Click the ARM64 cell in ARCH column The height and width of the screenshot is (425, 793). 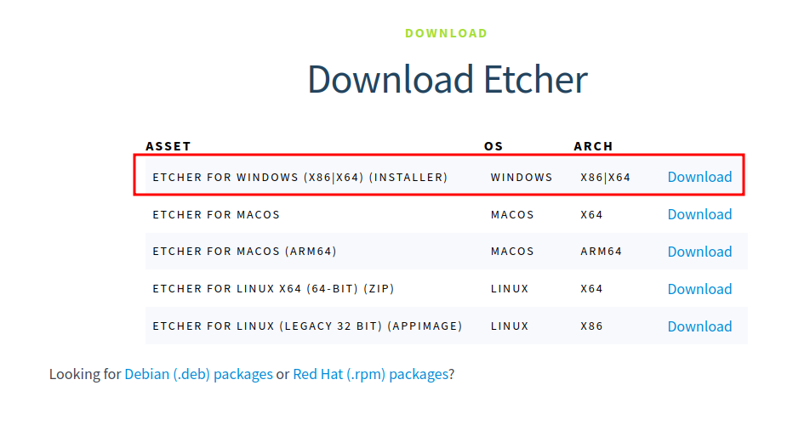pos(601,252)
